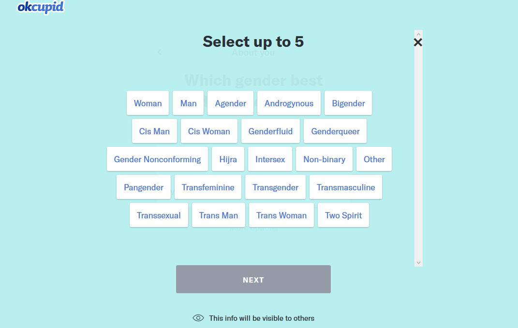
Task: Toggle the Agender option
Action: 230,103
